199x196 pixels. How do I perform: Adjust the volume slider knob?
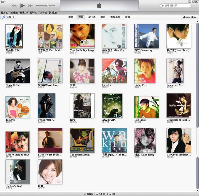point(48,6)
